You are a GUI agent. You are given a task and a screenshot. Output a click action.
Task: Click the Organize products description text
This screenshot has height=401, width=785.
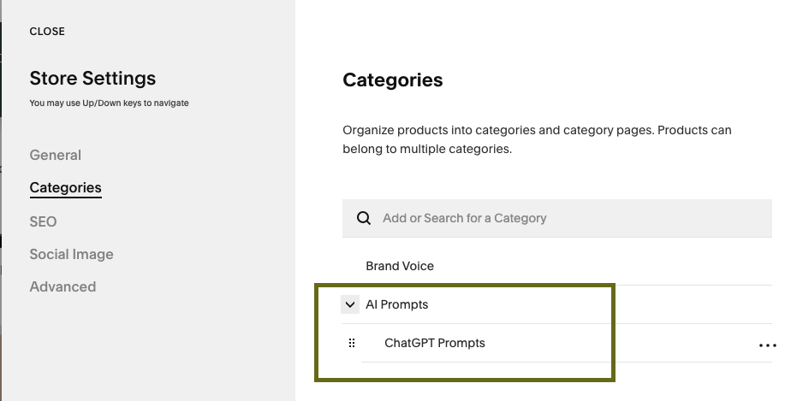tap(537, 139)
